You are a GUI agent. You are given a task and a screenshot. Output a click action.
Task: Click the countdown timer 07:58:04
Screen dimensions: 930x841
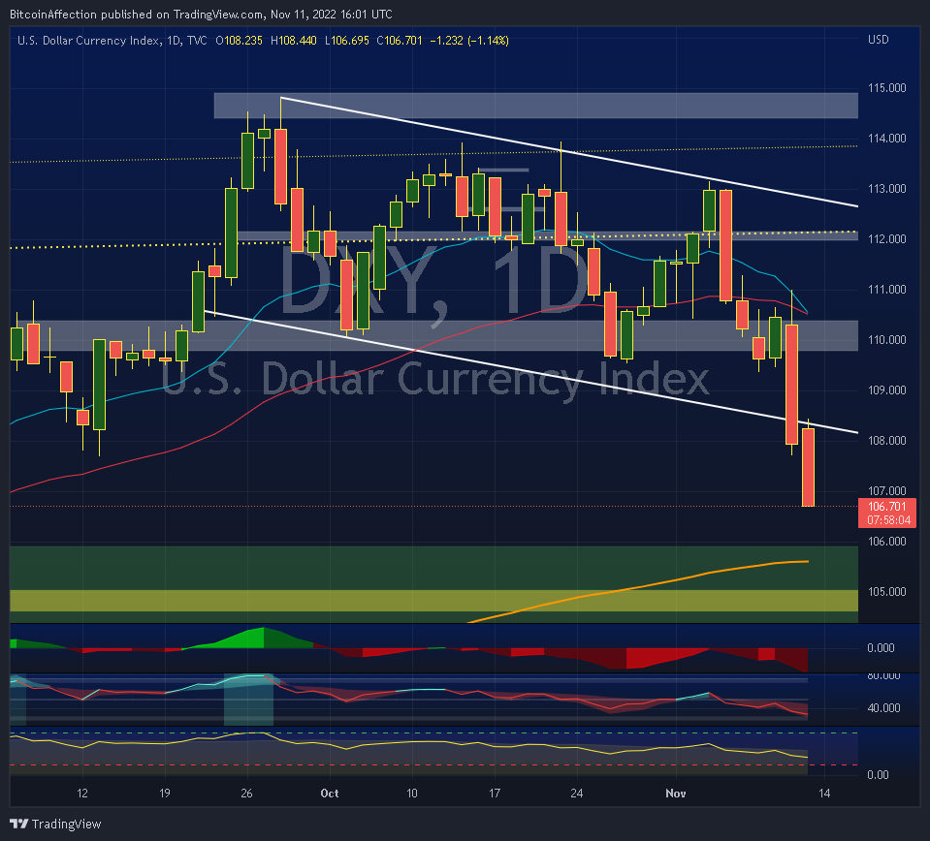coord(888,520)
